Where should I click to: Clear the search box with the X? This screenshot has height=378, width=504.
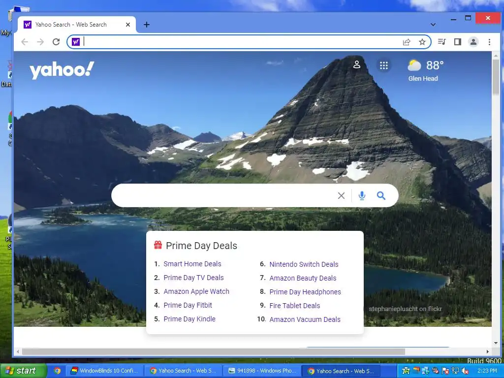pyautogui.click(x=342, y=195)
